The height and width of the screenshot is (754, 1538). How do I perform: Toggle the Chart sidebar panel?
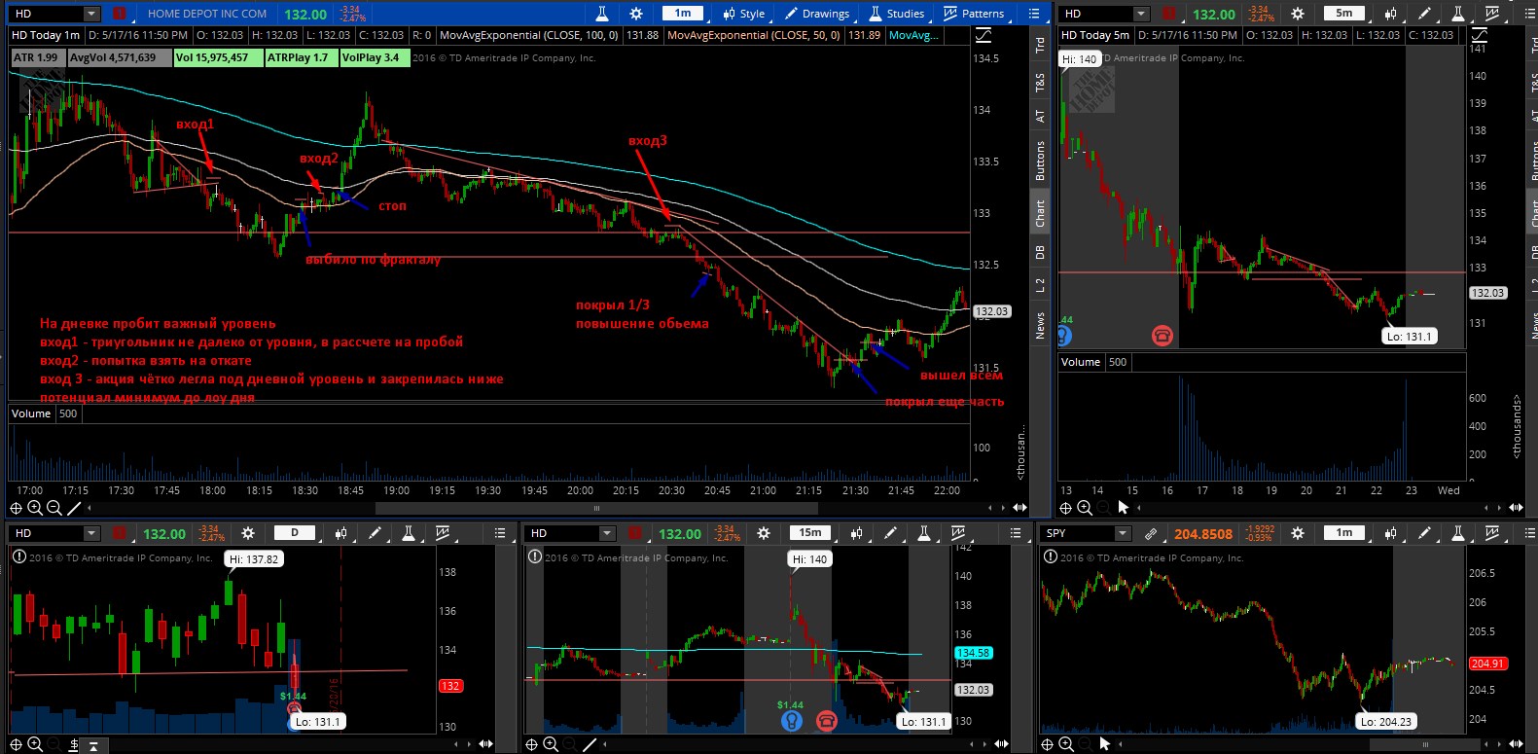click(x=1039, y=213)
